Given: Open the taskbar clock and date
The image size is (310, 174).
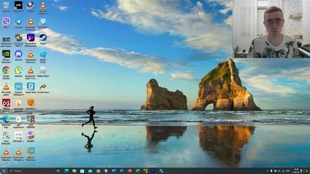Looking at the screenshot, I should point(297,170).
